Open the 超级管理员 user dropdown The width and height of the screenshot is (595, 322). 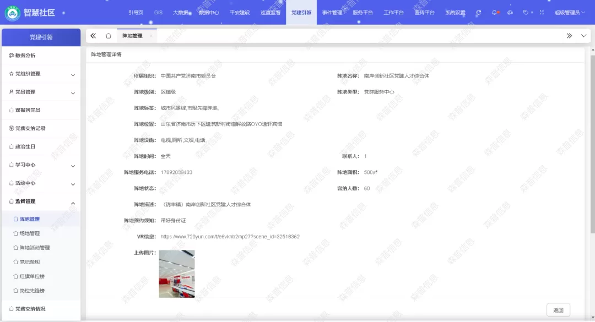tap(570, 13)
